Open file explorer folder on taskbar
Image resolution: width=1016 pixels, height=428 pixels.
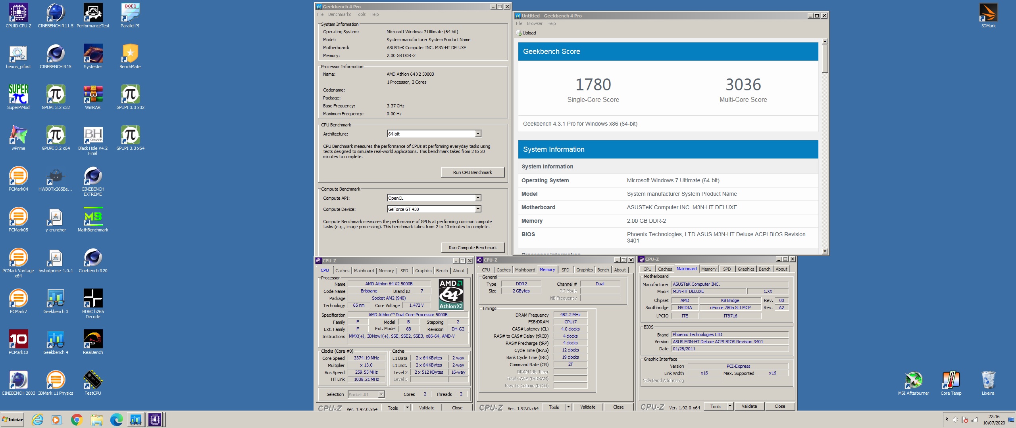96,420
